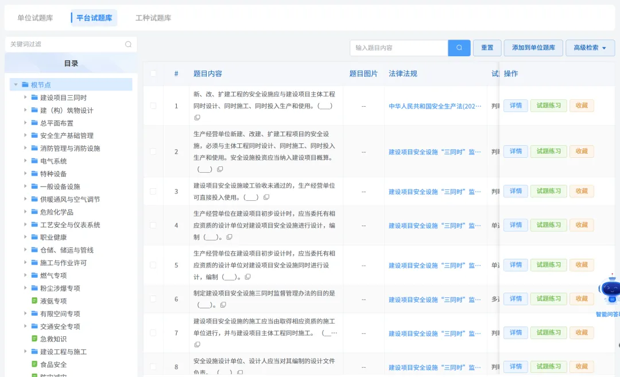Click copy icon for question 2

(220, 169)
